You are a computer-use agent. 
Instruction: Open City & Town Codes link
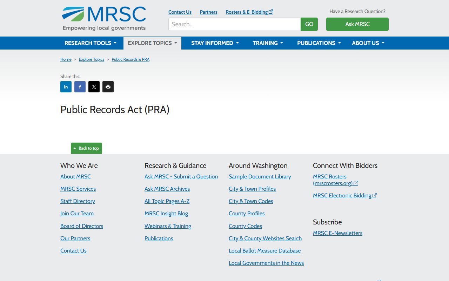click(x=251, y=201)
